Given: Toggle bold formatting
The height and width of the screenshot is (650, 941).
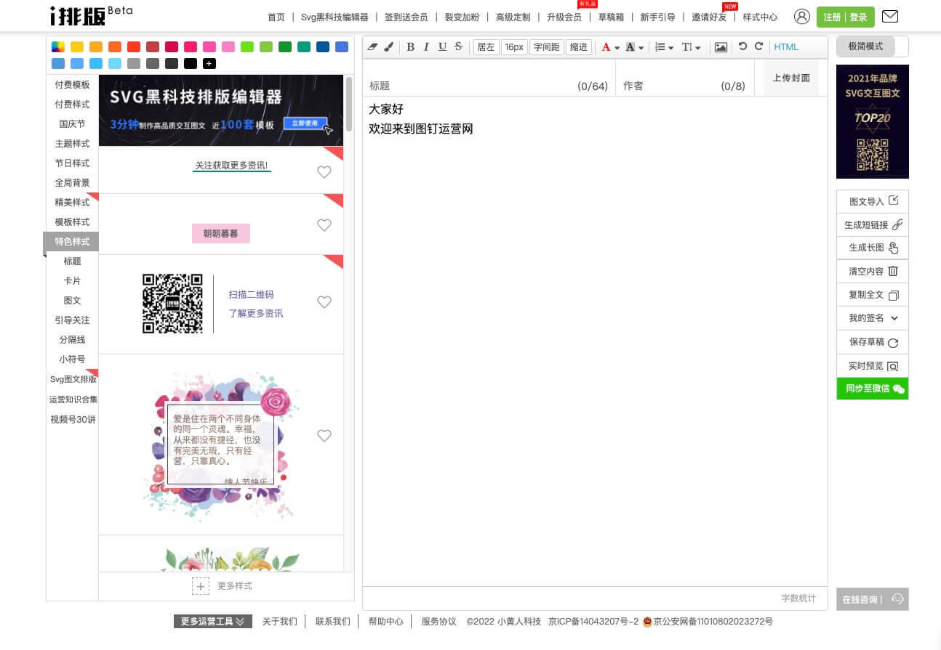Looking at the screenshot, I should [410, 47].
